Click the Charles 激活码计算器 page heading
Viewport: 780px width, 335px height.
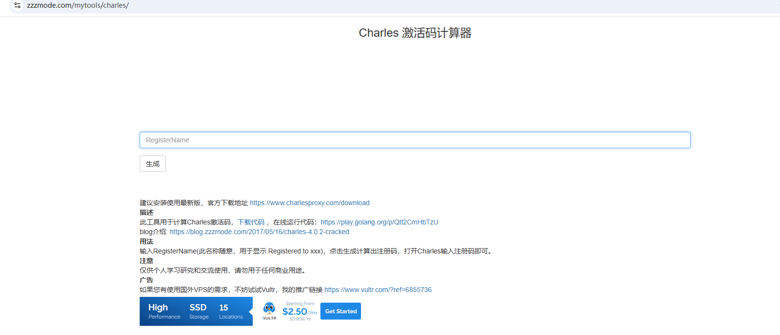point(415,33)
